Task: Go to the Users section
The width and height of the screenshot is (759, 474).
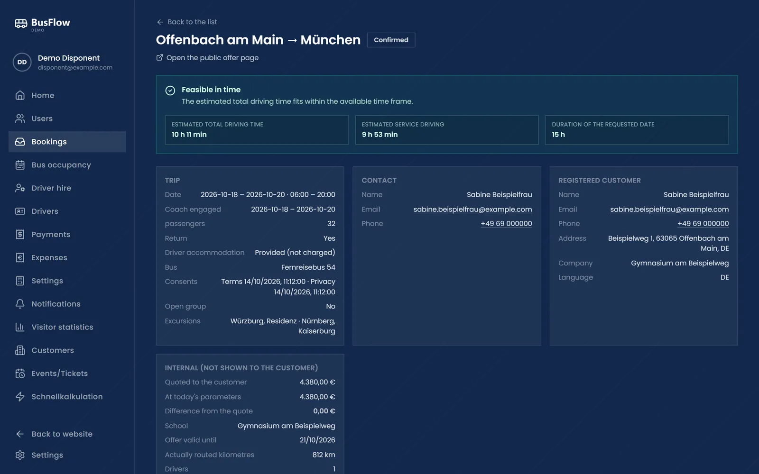Action: (x=67, y=118)
